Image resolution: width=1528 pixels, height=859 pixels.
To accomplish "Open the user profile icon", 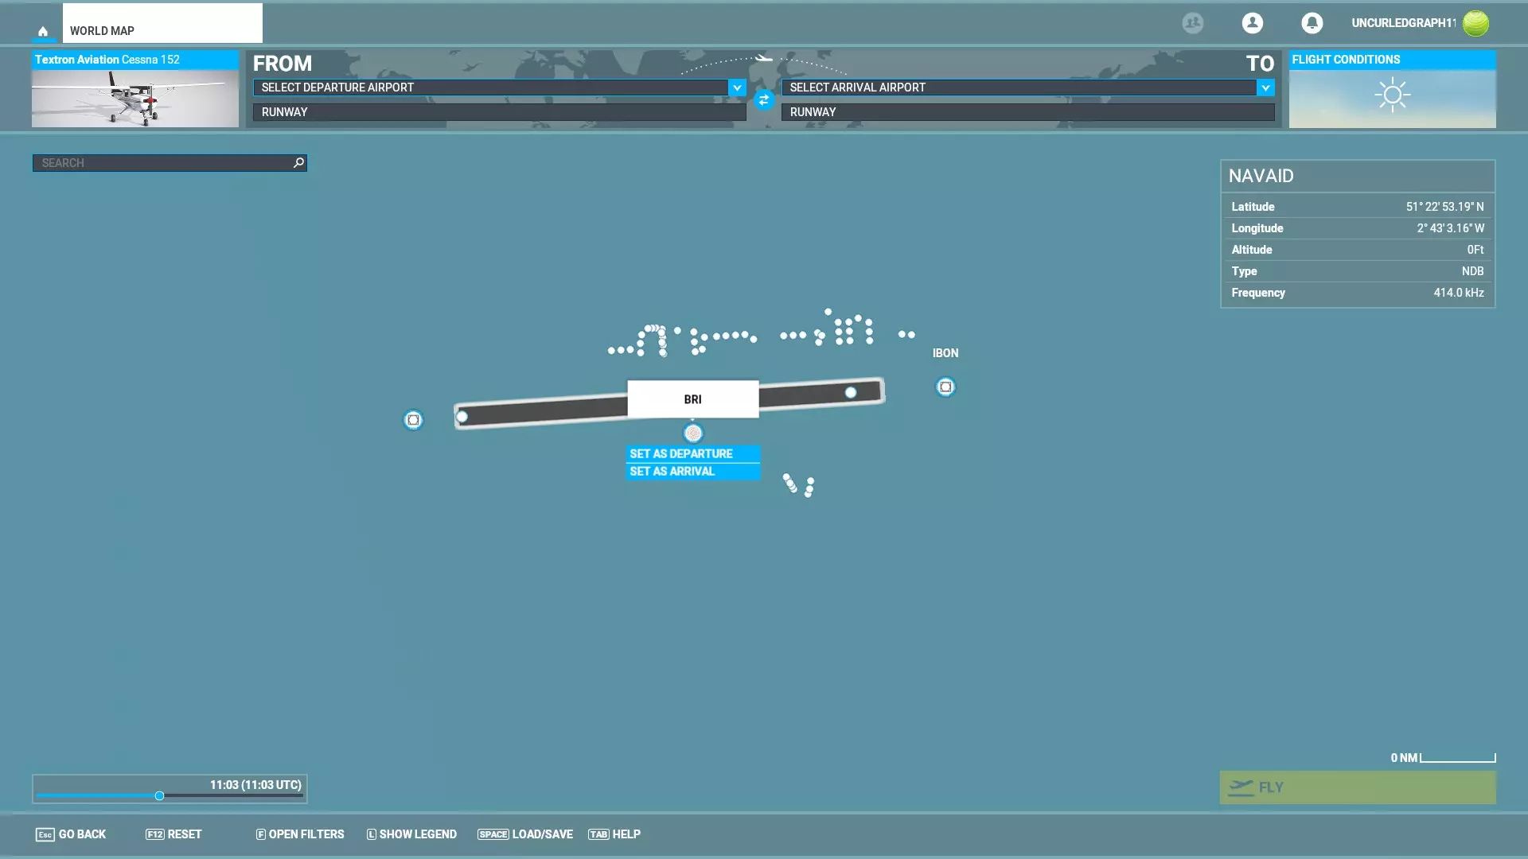I will [1252, 23].
